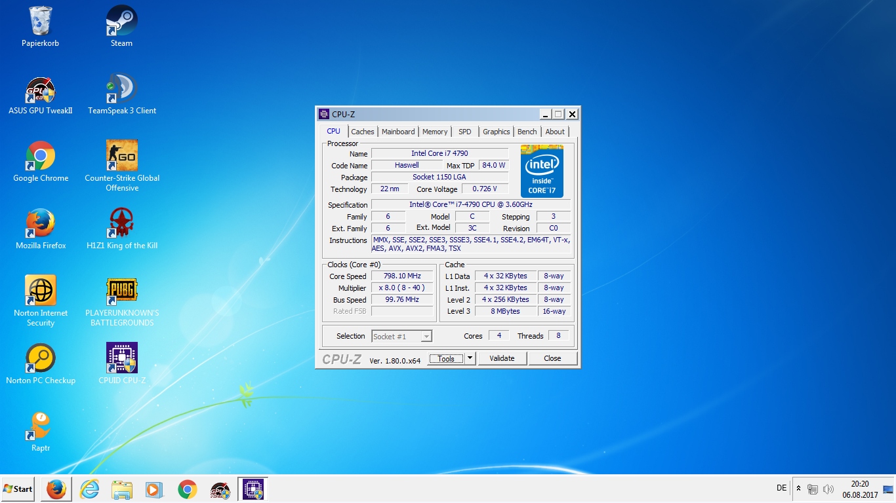Click the Core Speed 798.10 MHz value

(401, 276)
